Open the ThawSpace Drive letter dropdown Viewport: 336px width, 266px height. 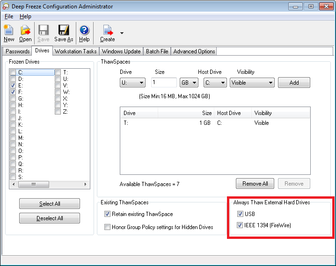coord(132,83)
